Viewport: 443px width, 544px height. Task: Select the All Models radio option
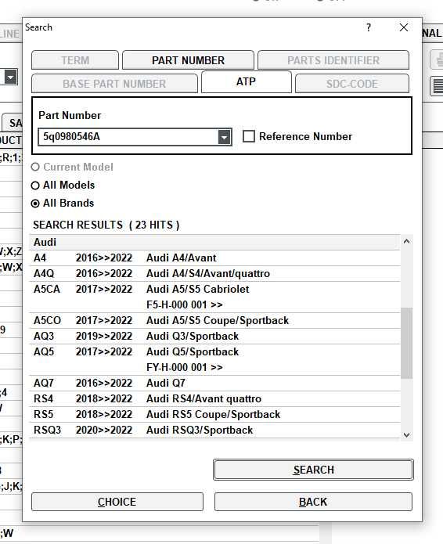(x=63, y=186)
